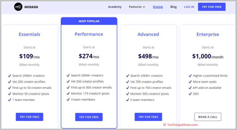Click the Modash circular logo icon

(18, 7)
